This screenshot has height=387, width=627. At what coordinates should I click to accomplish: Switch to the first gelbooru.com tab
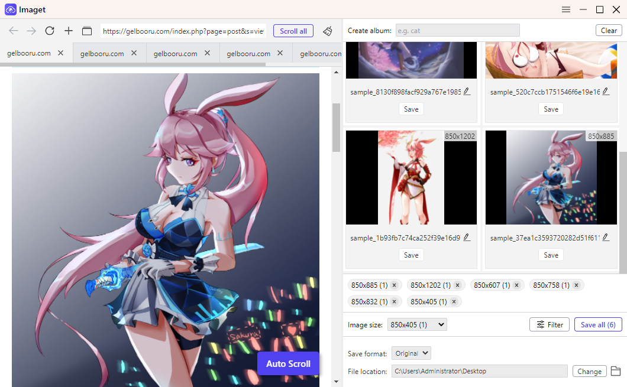[29, 53]
